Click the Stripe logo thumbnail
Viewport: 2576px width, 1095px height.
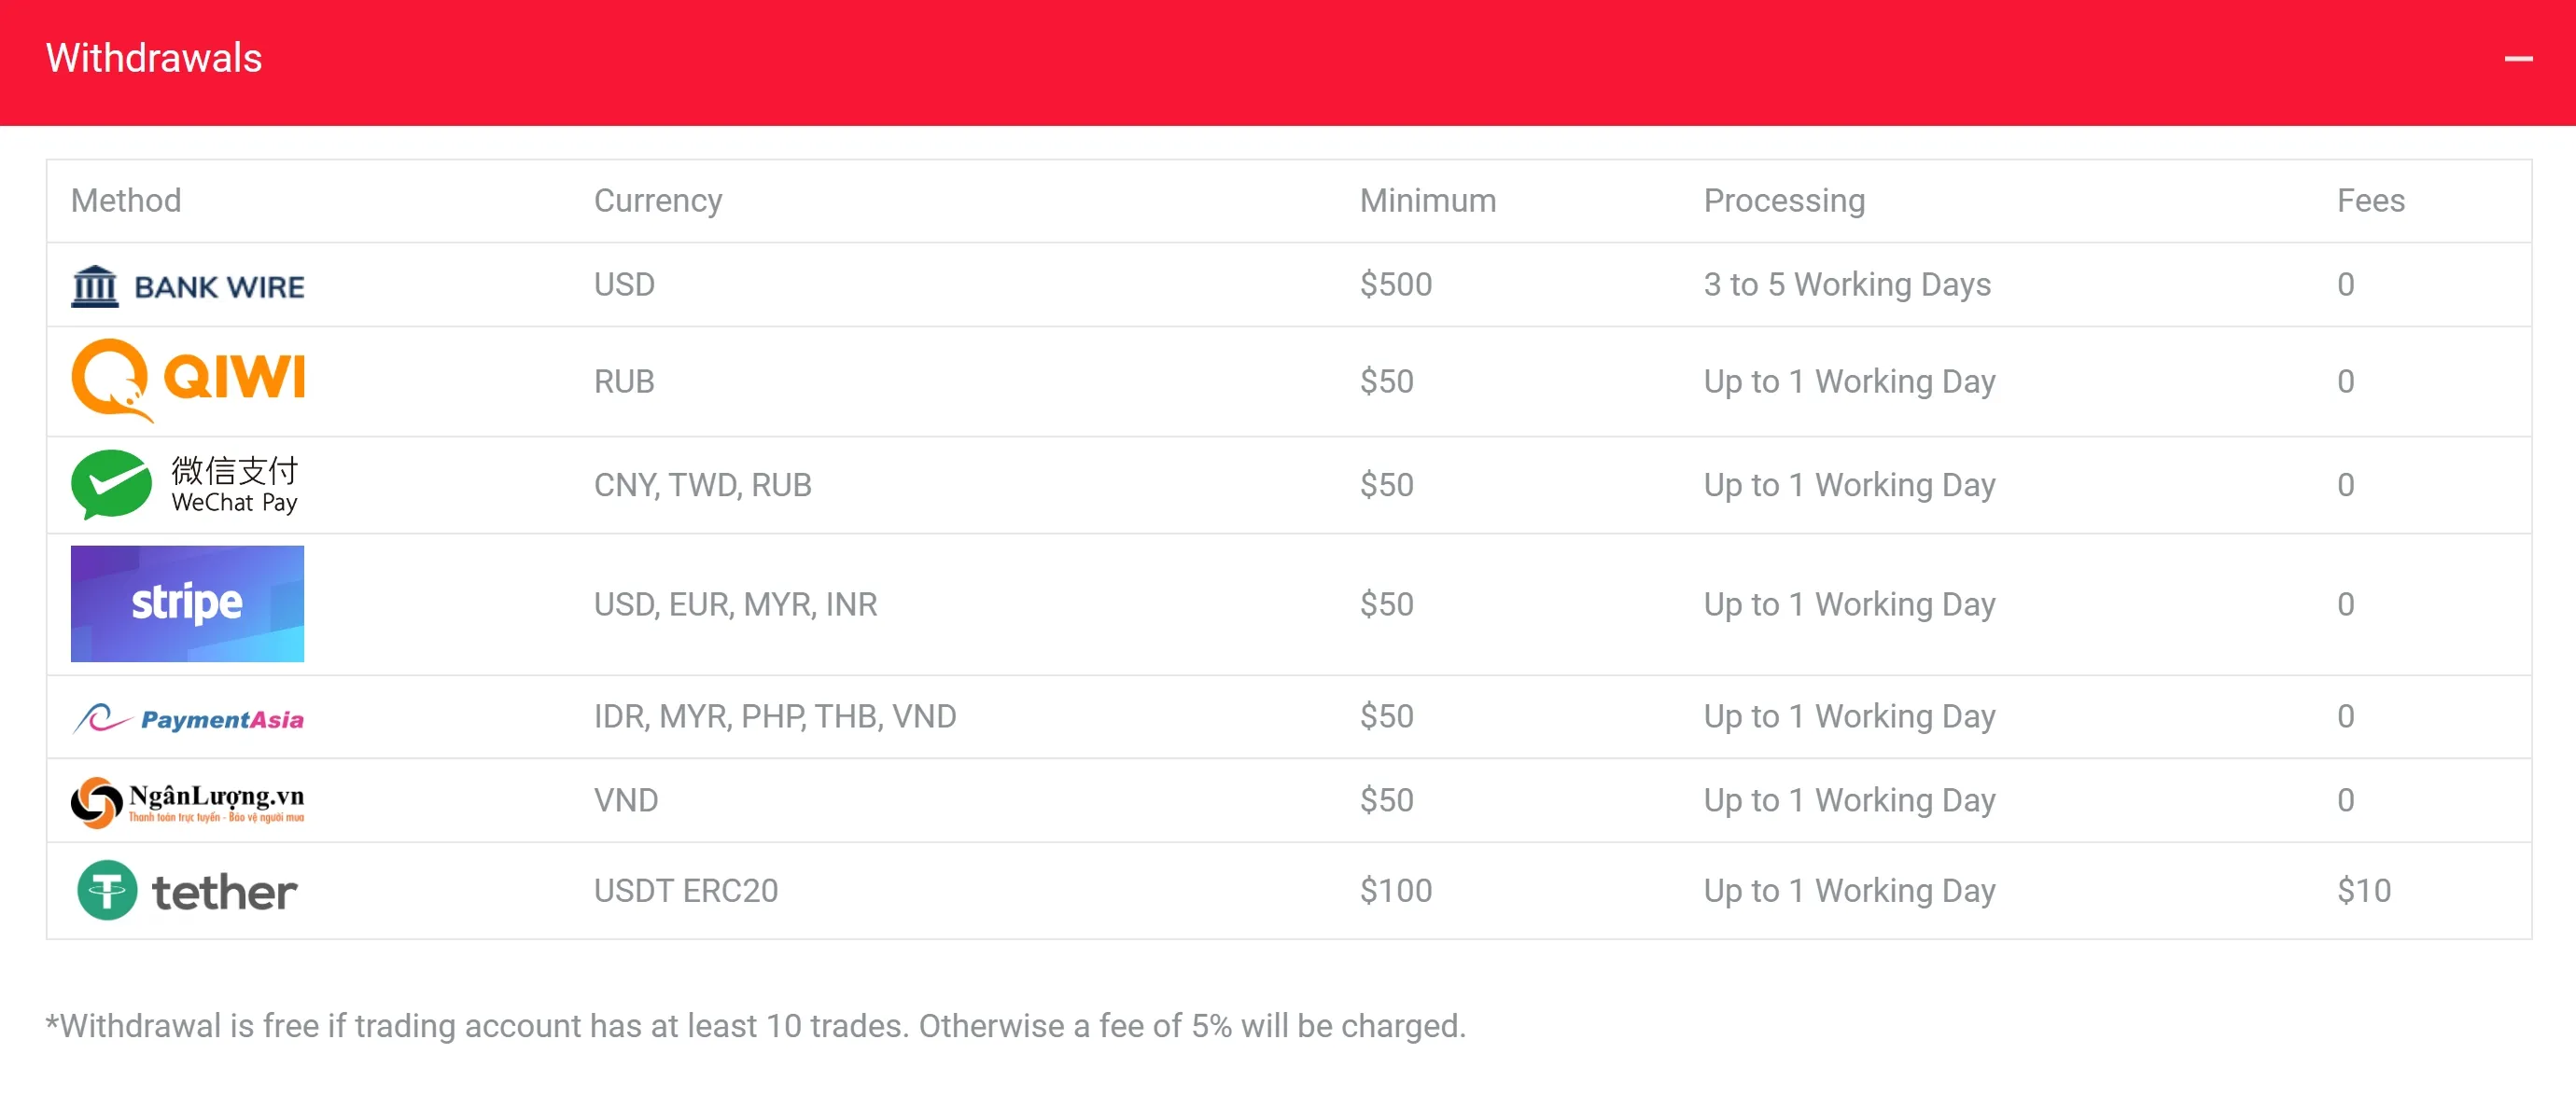[x=187, y=603]
